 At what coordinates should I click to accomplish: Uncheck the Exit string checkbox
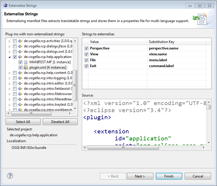[86, 66]
